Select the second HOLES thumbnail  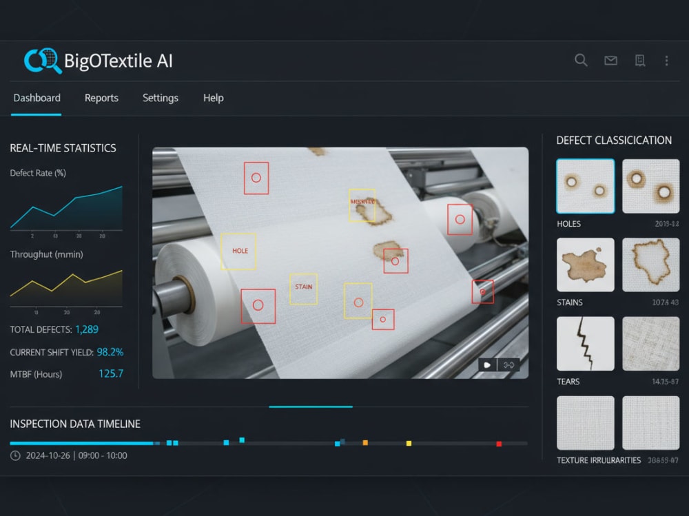651,187
